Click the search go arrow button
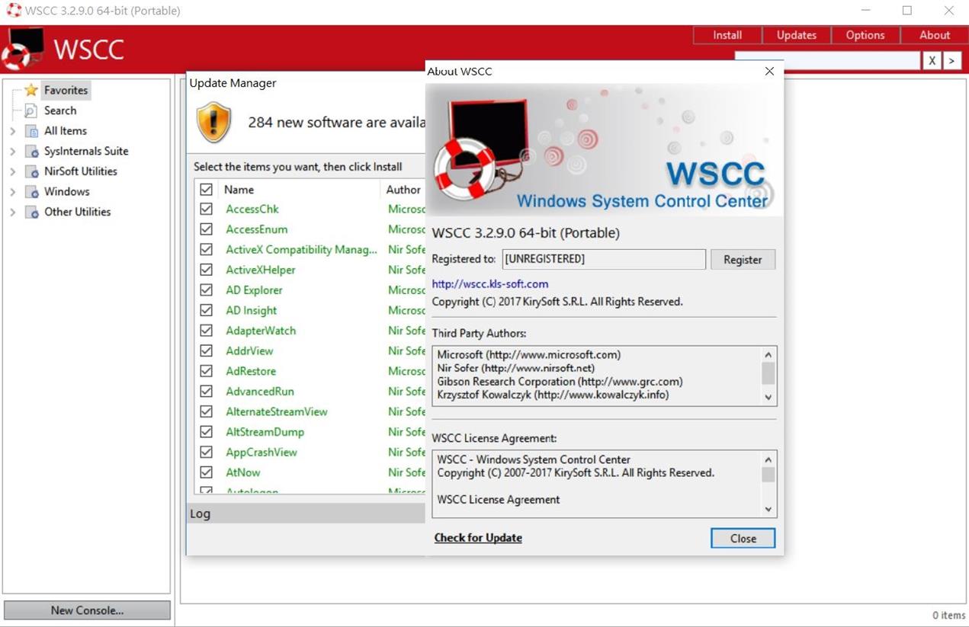The width and height of the screenshot is (969, 627). (x=951, y=61)
